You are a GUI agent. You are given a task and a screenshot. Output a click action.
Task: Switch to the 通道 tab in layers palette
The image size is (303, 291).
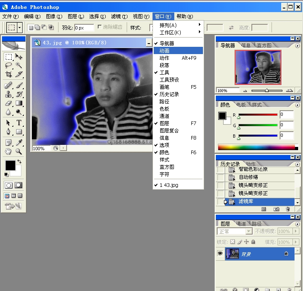(241, 224)
